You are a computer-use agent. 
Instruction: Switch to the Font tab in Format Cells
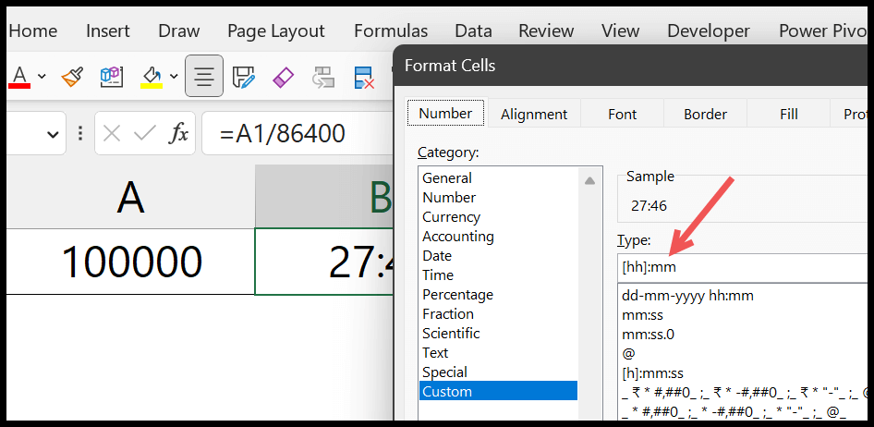pyautogui.click(x=622, y=115)
